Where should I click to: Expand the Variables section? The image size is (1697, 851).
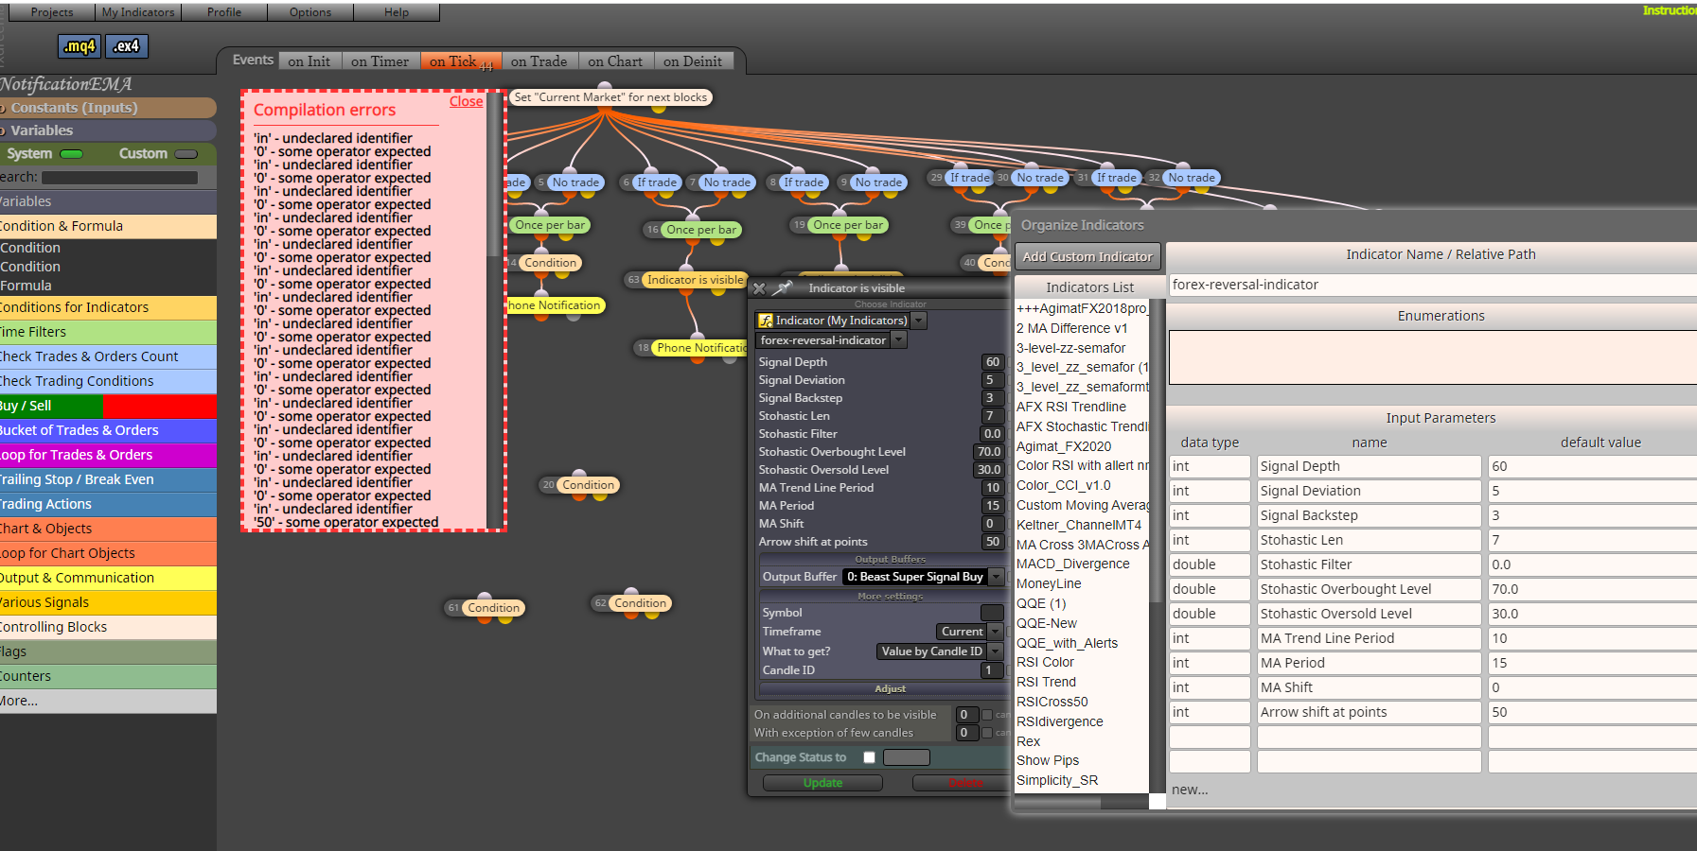click(108, 130)
